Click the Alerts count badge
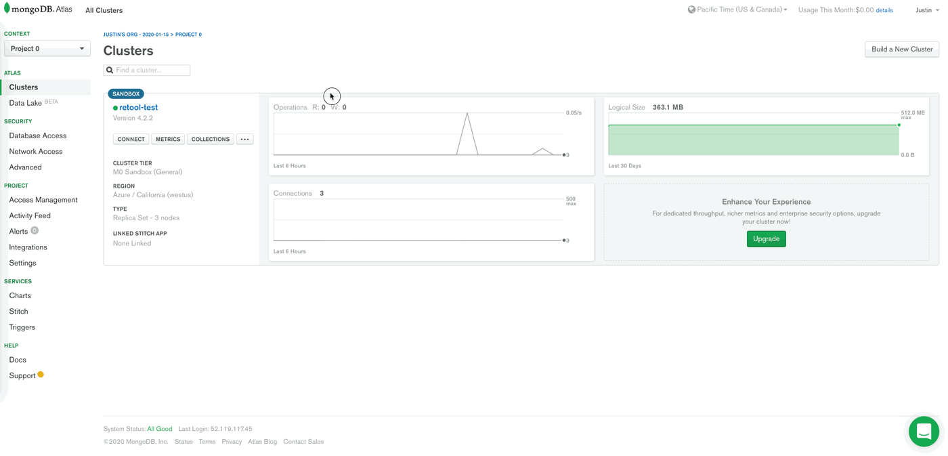 (35, 231)
